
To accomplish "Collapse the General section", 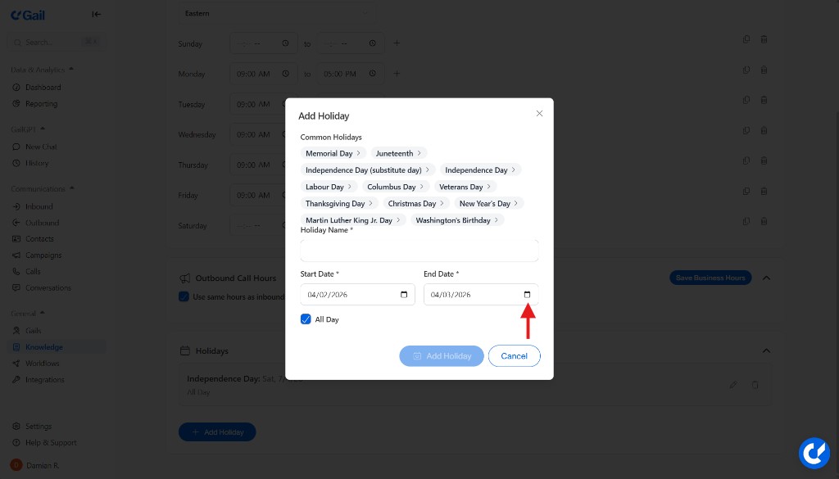I will pos(28,314).
